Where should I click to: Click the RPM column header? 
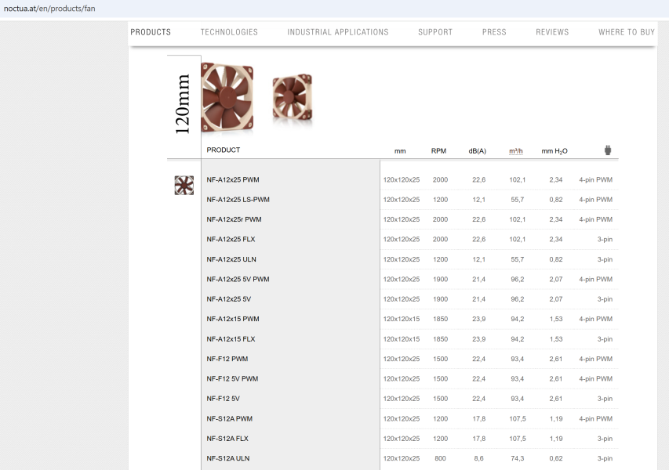(438, 151)
